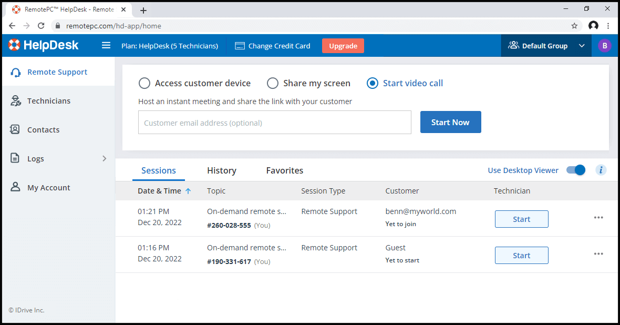This screenshot has height=325, width=620.
Task: Select the Share my screen radio option
Action: [272, 83]
